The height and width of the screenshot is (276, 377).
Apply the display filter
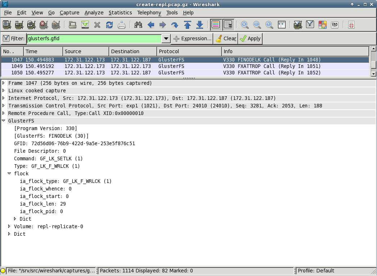[x=250, y=38]
